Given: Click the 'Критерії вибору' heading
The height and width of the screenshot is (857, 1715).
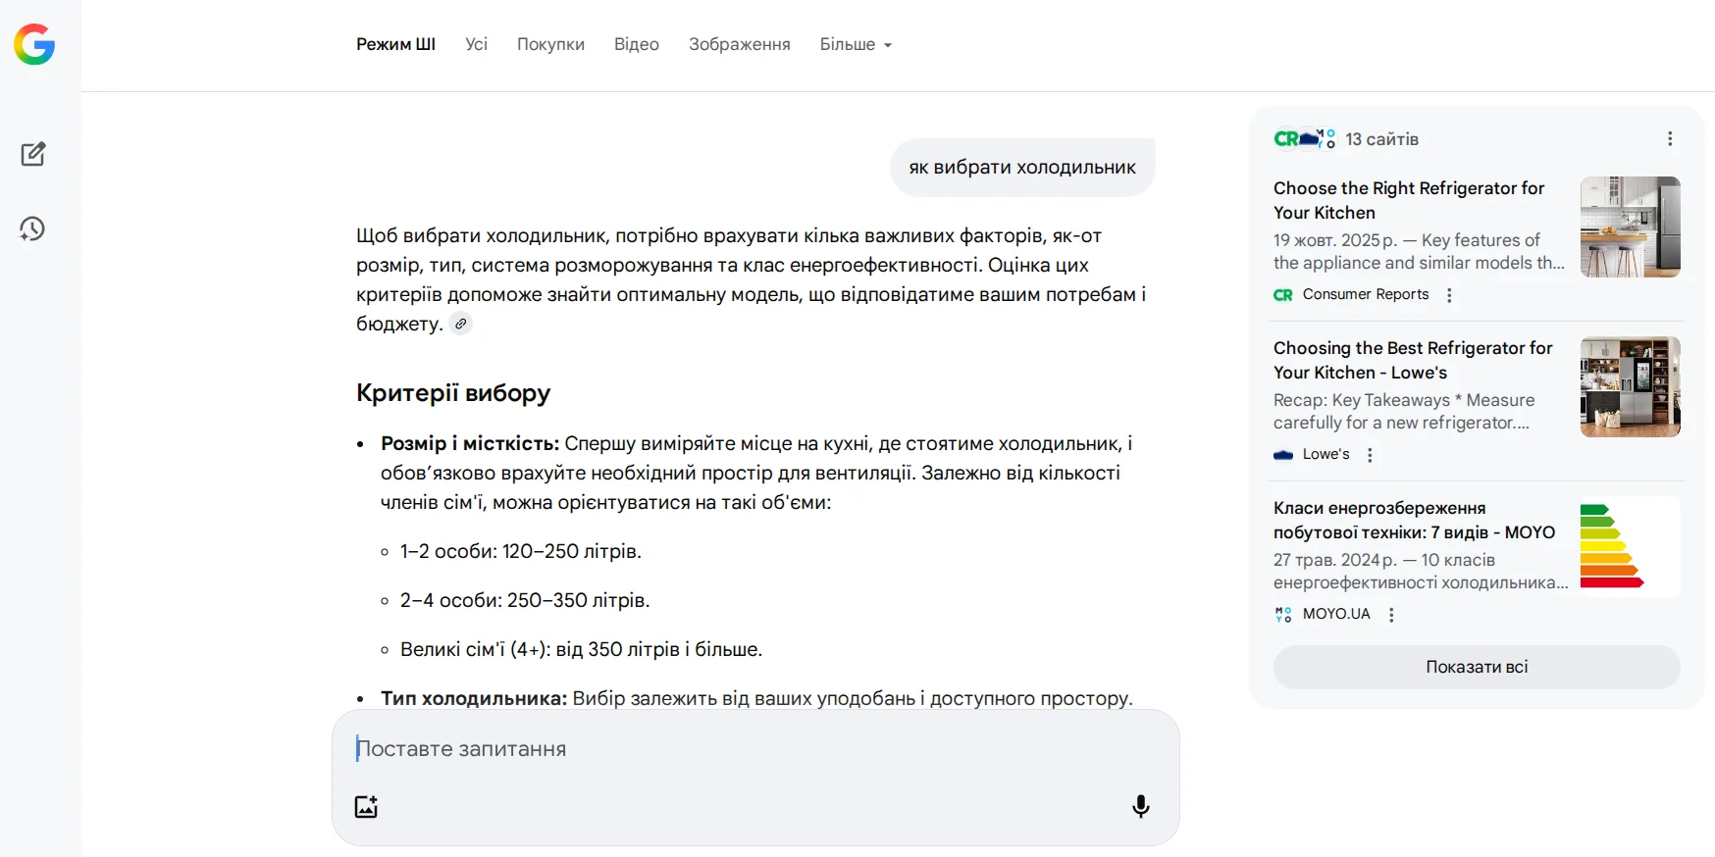Looking at the screenshot, I should coord(453,393).
